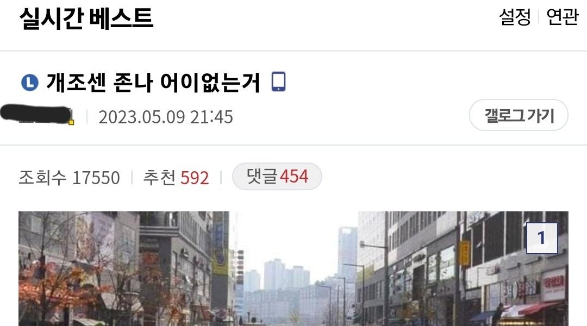The image size is (587, 326).
Task: Open the 연관 link
Action: [x=563, y=17]
